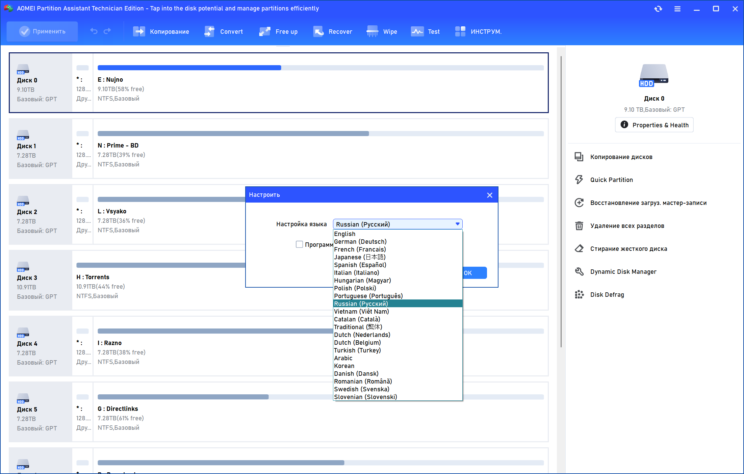Viewport: 744px width, 474px height.
Task: Select Dutch (Belgium) language
Action: click(x=398, y=342)
